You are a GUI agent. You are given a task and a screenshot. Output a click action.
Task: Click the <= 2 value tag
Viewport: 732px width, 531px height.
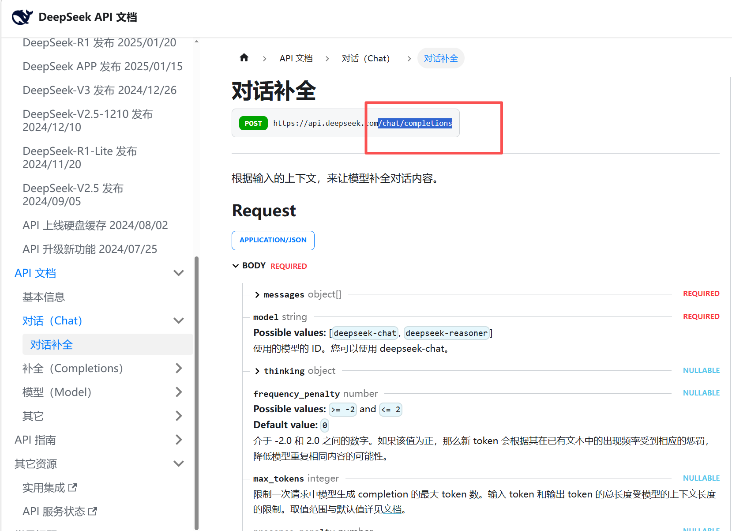[390, 409]
